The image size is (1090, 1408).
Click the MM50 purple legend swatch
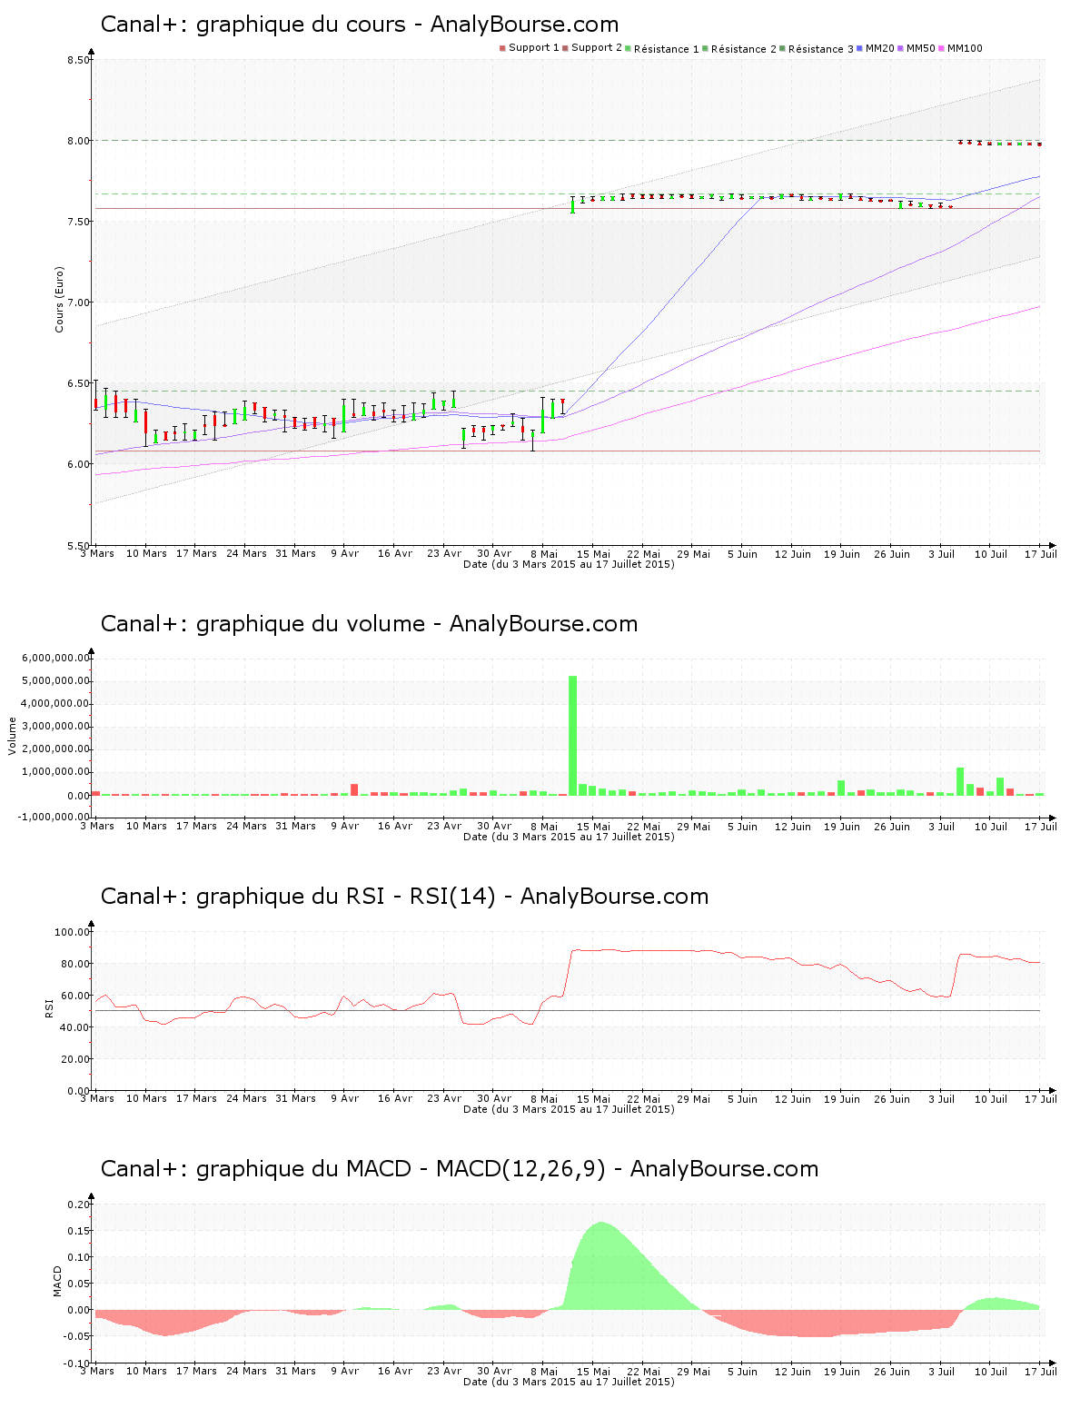pyautogui.click(x=900, y=48)
